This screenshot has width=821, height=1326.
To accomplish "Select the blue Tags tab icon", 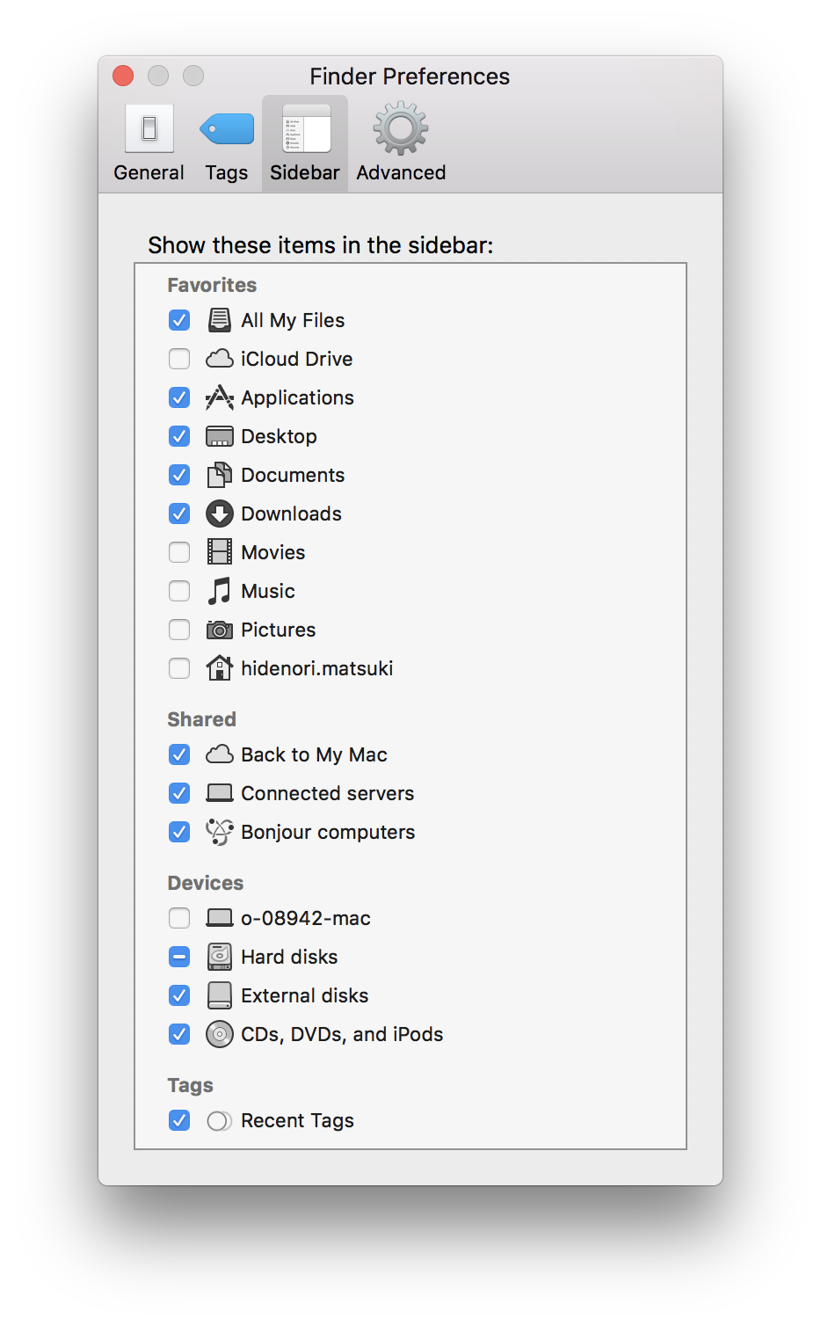I will pos(227,128).
